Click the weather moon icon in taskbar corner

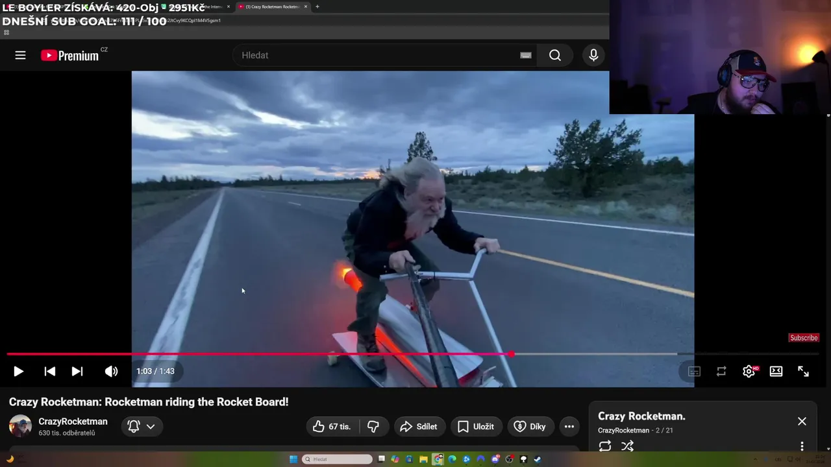pyautogui.click(x=10, y=459)
